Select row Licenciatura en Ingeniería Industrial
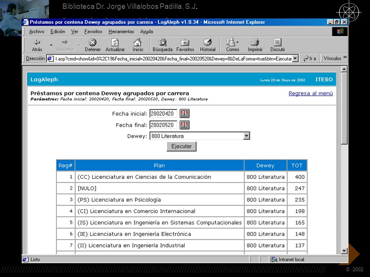Screen dimensions: 370x277 click(x=182, y=245)
